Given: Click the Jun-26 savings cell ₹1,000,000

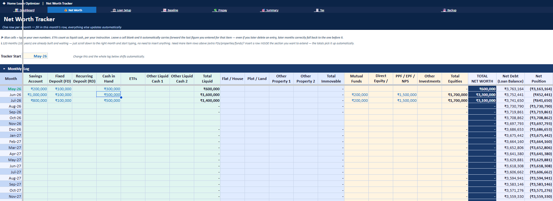Looking at the screenshot, I should pyautogui.click(x=35, y=95).
